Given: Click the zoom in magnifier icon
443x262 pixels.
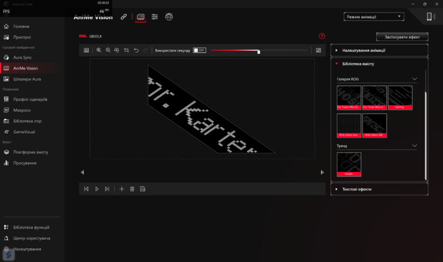Looking at the screenshot, I should (99, 50).
